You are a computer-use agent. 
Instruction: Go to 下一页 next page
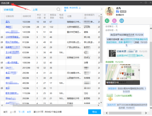pyautogui.click(x=21, y=112)
